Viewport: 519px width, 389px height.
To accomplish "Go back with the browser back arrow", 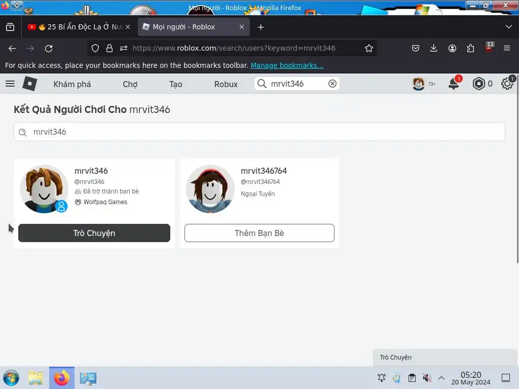I will 12,48.
